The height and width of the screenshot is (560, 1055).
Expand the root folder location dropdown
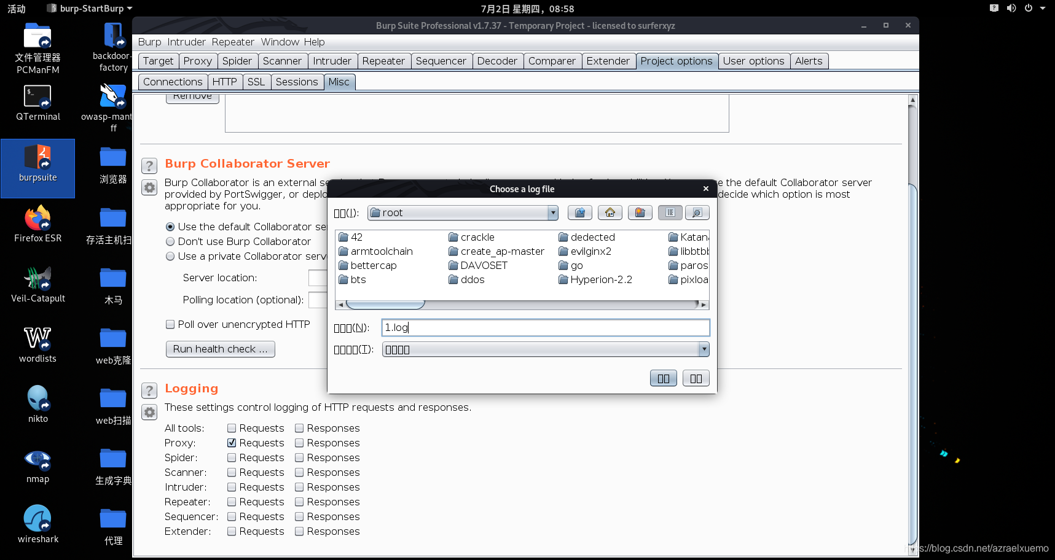pyautogui.click(x=553, y=212)
